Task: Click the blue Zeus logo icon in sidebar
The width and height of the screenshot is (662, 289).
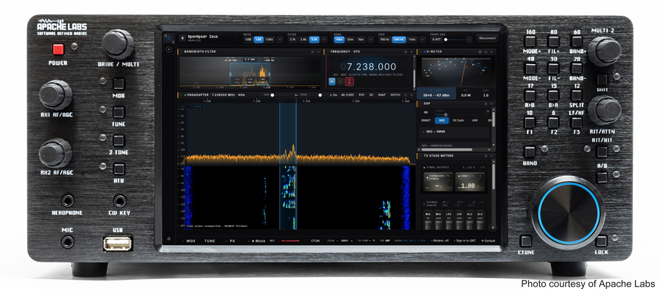Action: tap(169, 38)
